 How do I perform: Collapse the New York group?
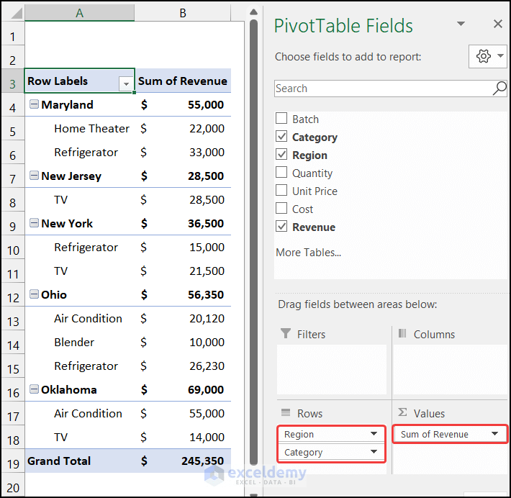click(34, 223)
